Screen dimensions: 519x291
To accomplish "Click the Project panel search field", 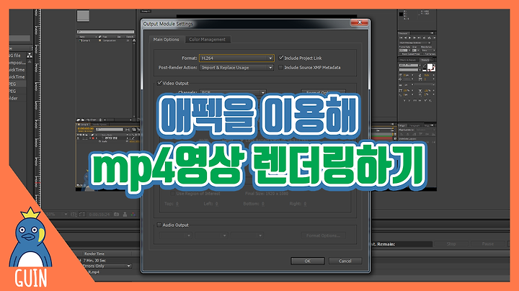I will (105, 32).
